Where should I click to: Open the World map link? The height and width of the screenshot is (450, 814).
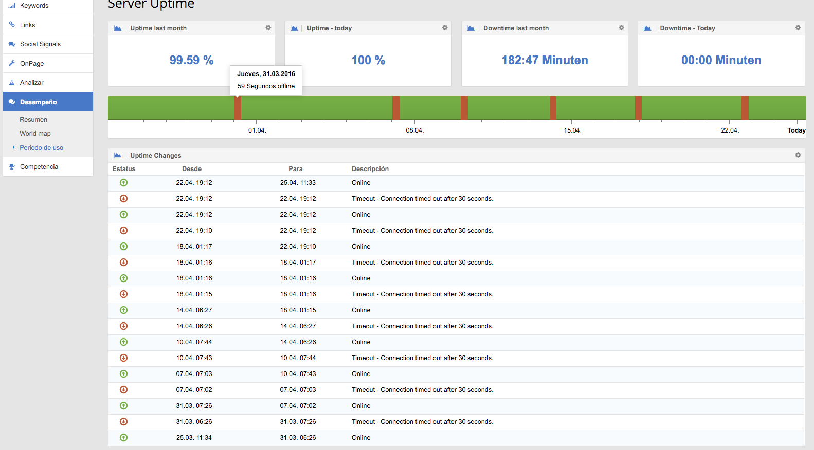tap(35, 134)
